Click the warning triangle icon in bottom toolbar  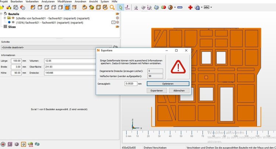(31, 144)
